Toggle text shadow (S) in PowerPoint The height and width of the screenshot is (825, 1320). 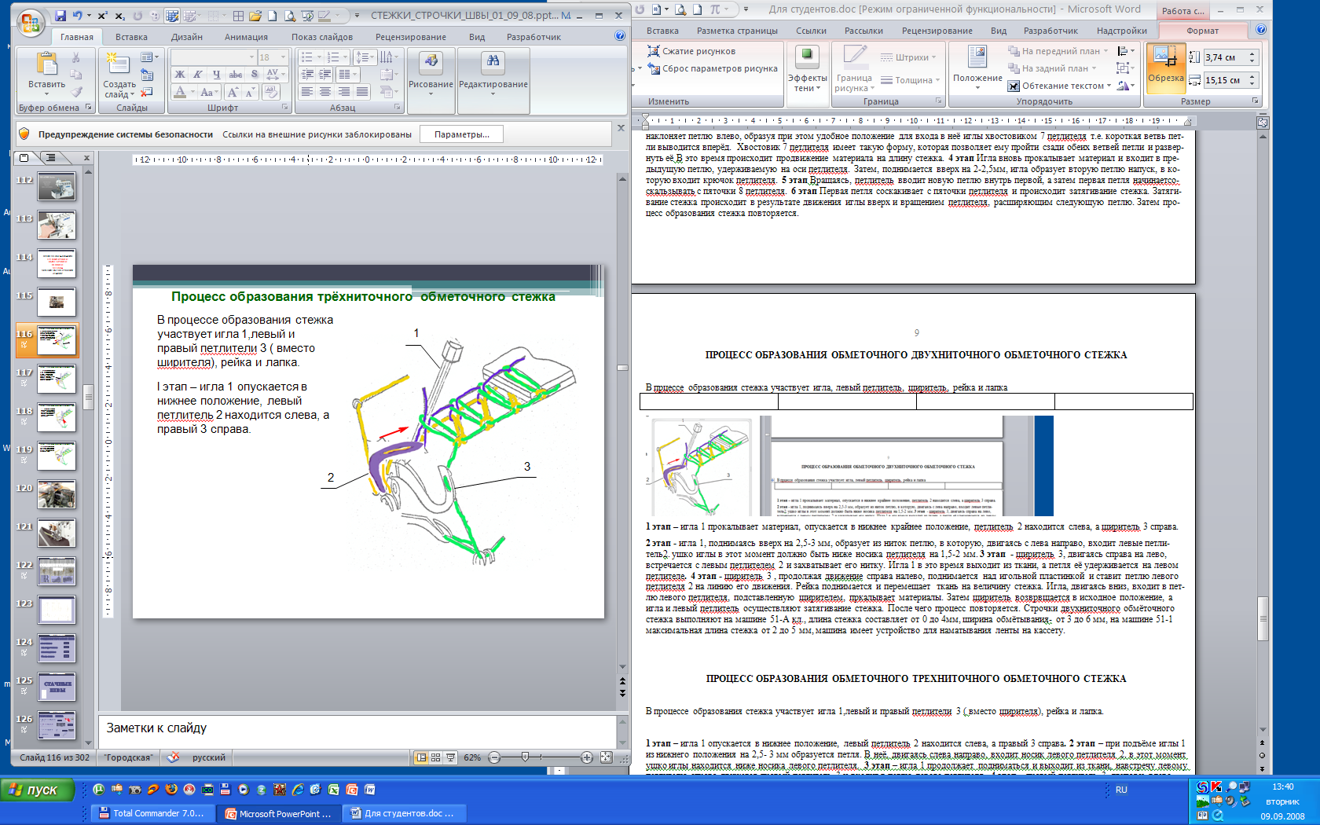click(255, 75)
